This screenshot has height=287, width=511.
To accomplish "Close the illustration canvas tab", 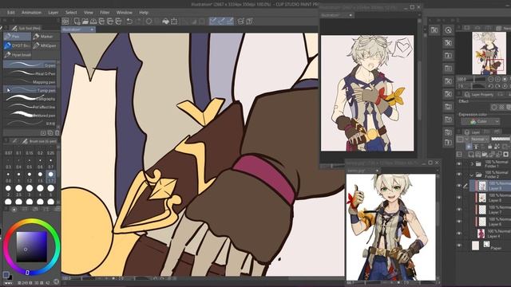I will pyautogui.click(x=92, y=29).
